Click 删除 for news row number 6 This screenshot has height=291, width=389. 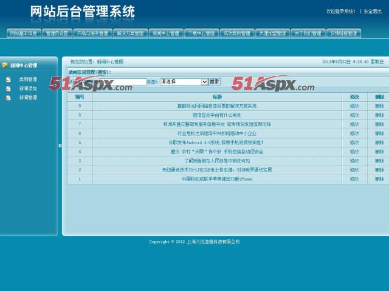(x=379, y=133)
